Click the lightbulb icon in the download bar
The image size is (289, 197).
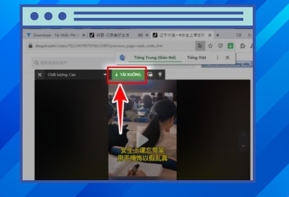[x=160, y=75]
